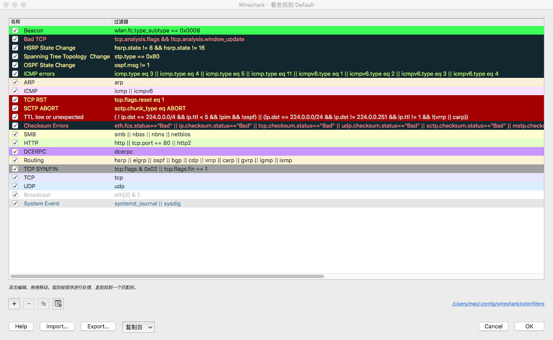Select the Checksum Errors rule name
Viewport: 553px width, 340px height.
coord(46,126)
